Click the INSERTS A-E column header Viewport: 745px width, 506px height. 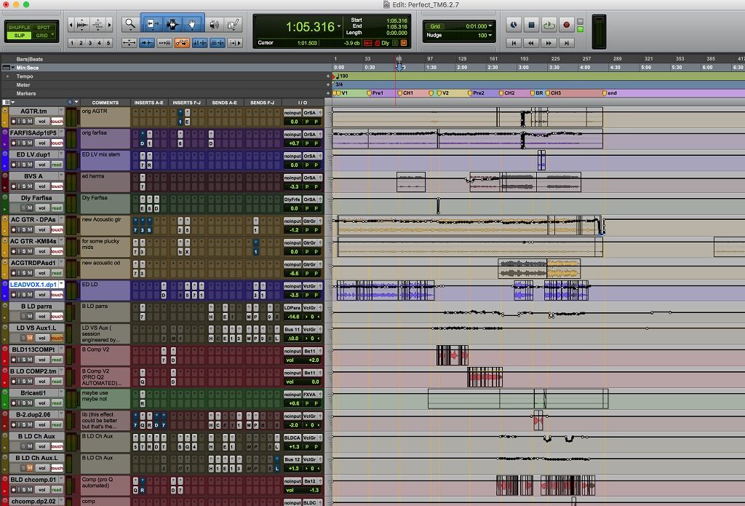click(148, 102)
